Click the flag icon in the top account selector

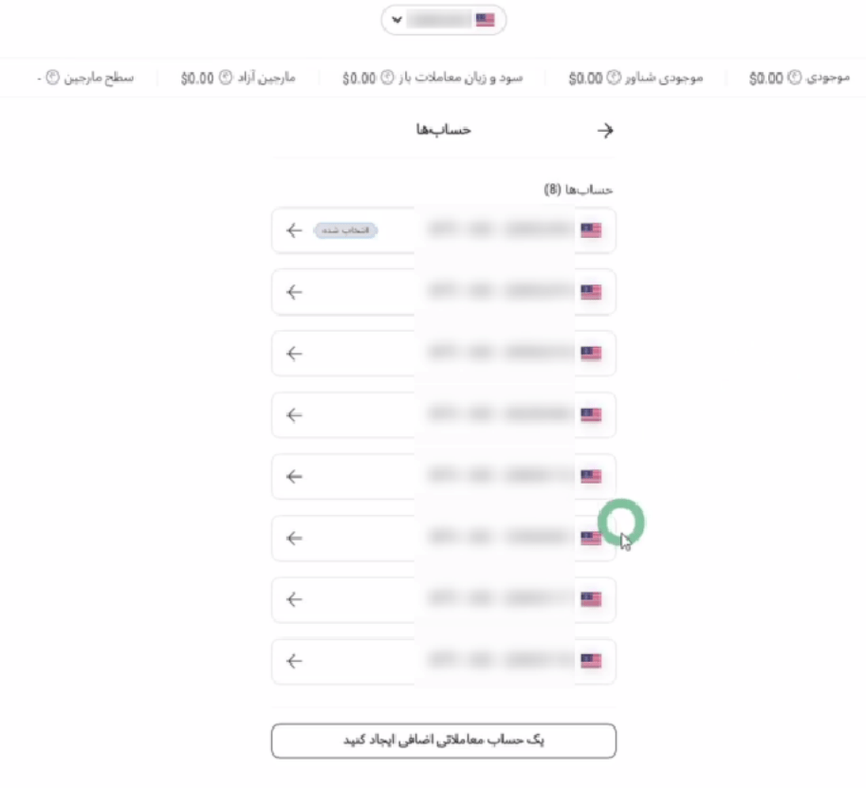click(x=484, y=19)
